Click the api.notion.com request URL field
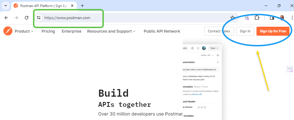 201,70
